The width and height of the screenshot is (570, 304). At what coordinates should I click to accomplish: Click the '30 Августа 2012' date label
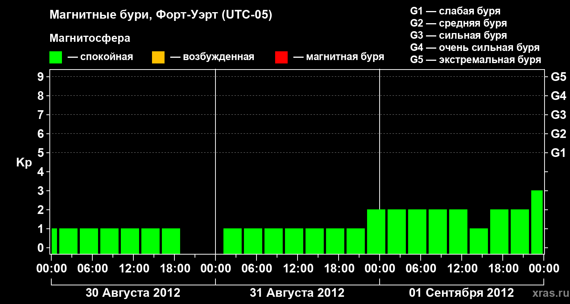pyautogui.click(x=133, y=293)
